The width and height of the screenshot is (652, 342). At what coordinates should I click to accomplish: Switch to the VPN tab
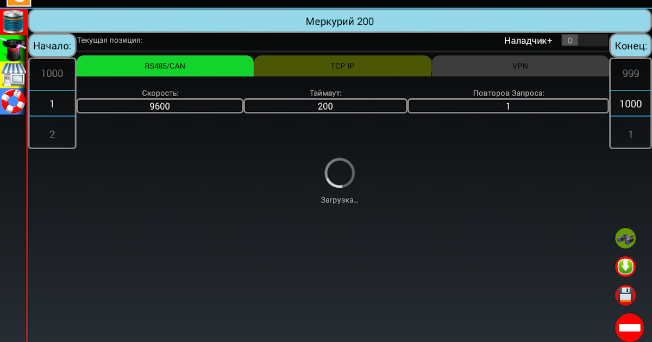(x=520, y=66)
